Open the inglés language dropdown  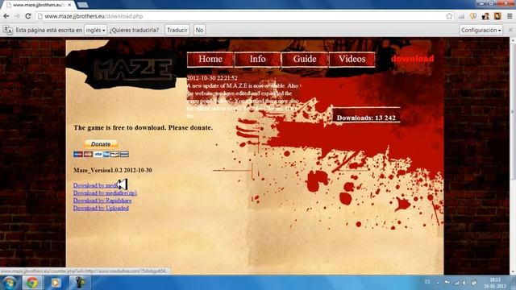point(95,30)
